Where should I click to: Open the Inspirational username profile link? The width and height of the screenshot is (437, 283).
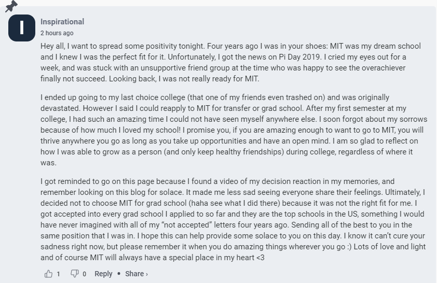[x=62, y=22]
